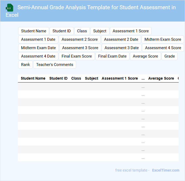The image size is (185, 181).
Task: Select the Midterm Exam Score tag
Action: pyautogui.click(x=163, y=39)
